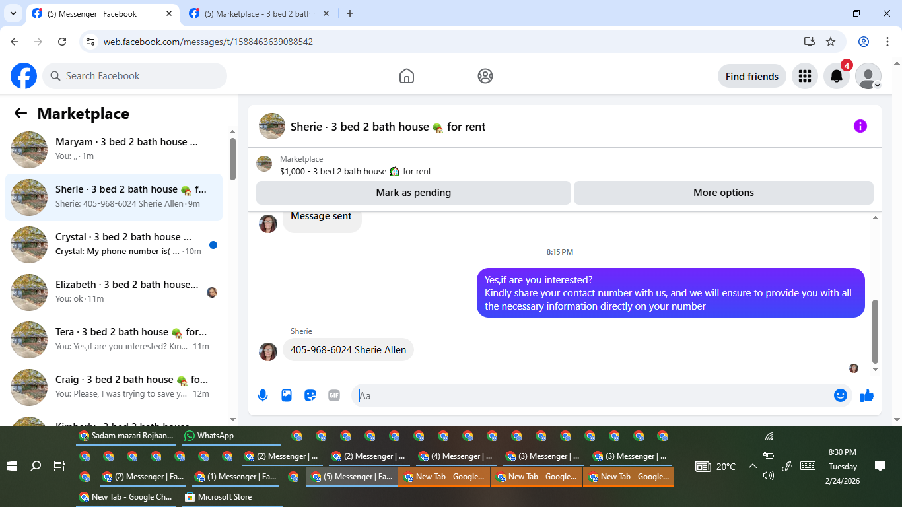
Task: Click the Facebook logo icon
Action: point(24,76)
